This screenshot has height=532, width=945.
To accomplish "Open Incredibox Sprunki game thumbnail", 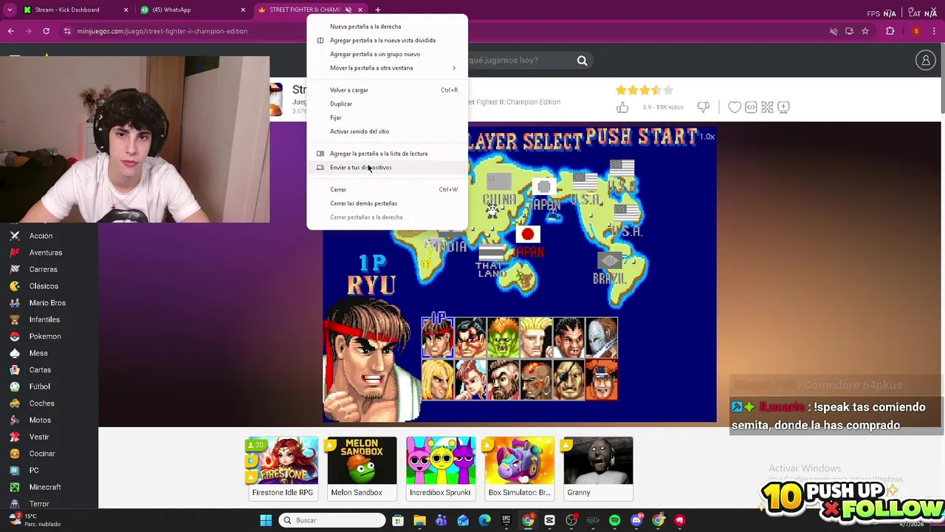I will point(441,468).
